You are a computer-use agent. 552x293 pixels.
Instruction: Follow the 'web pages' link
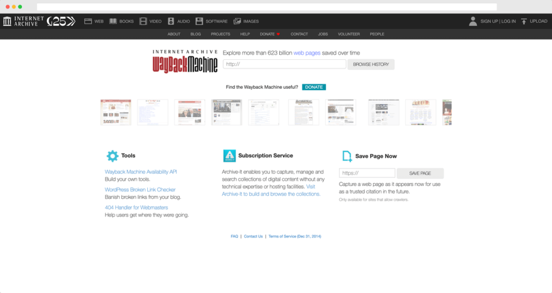307,53
